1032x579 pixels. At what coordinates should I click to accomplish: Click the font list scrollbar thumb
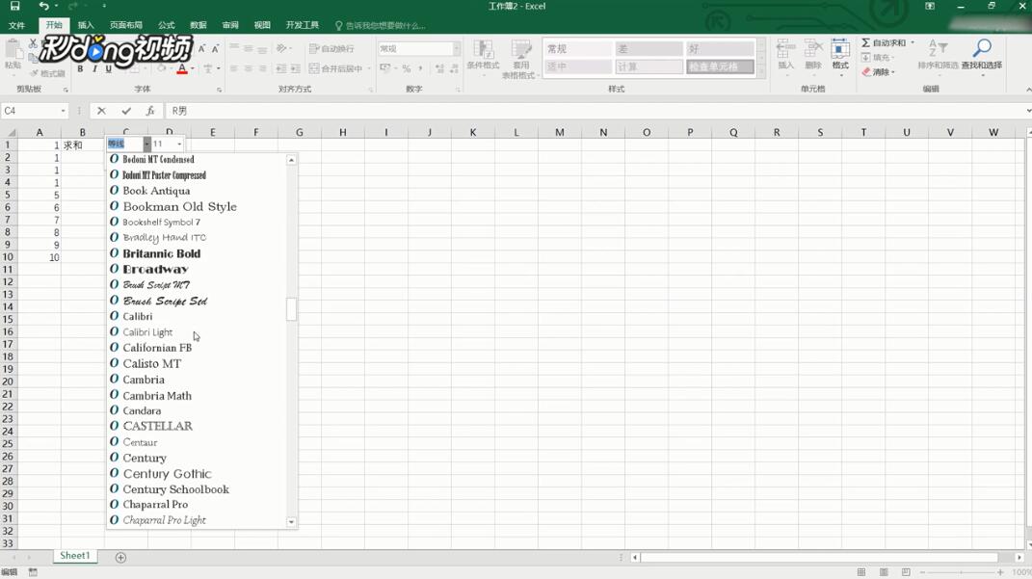[x=291, y=309]
